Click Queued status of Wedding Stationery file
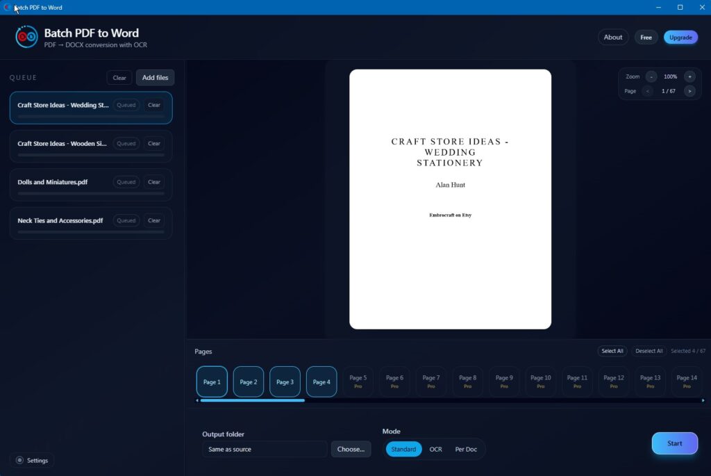The height and width of the screenshot is (476, 711). [x=126, y=105]
